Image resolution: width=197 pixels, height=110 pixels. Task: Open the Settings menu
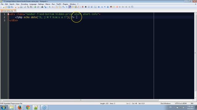point(41,4)
